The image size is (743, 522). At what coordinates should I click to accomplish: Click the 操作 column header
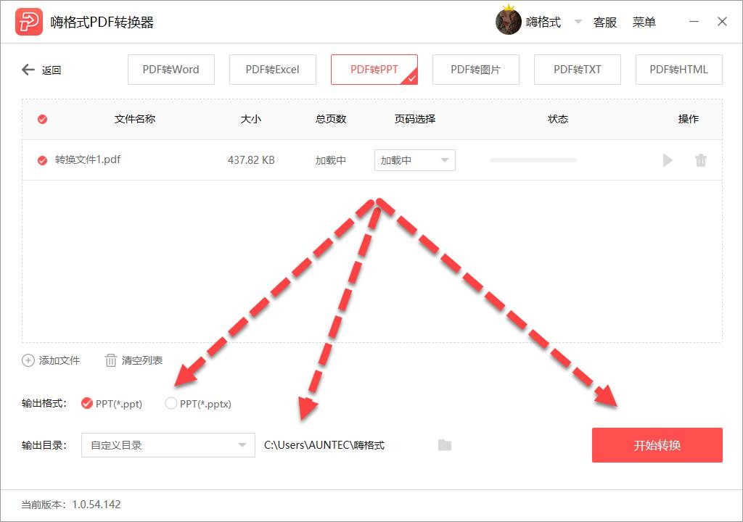tap(688, 119)
